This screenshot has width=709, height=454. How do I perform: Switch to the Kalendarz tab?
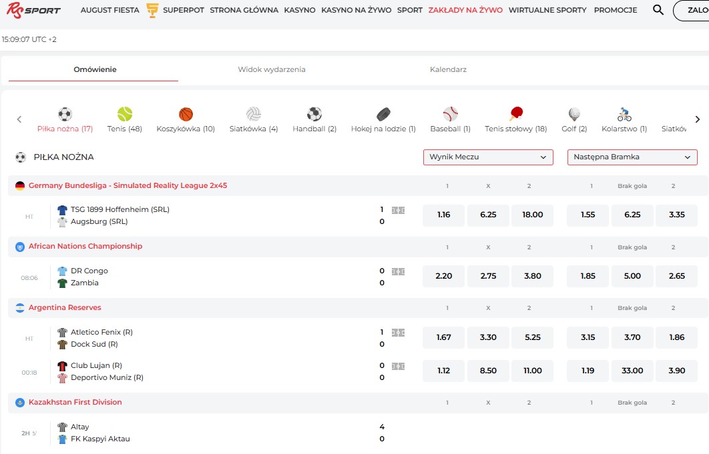448,69
